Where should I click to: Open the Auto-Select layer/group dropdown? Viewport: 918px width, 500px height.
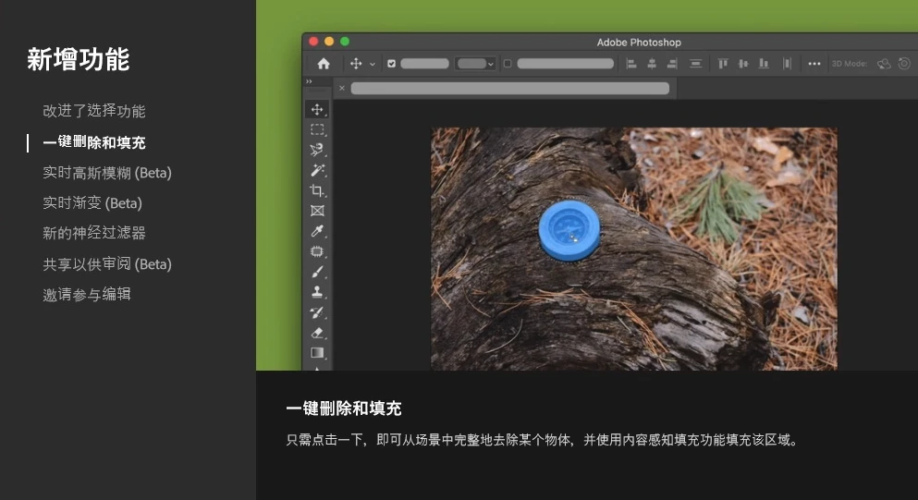tap(475, 63)
